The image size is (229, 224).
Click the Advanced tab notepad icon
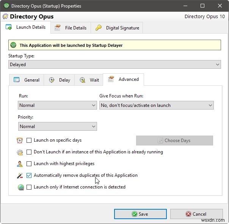pyautogui.click(x=111, y=79)
